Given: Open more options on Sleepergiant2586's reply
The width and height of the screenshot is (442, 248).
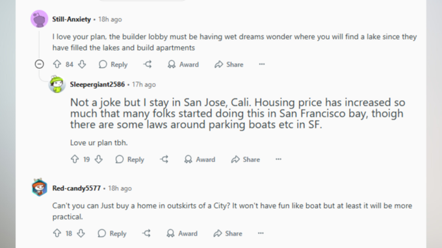Looking at the screenshot, I should pyautogui.click(x=278, y=159).
